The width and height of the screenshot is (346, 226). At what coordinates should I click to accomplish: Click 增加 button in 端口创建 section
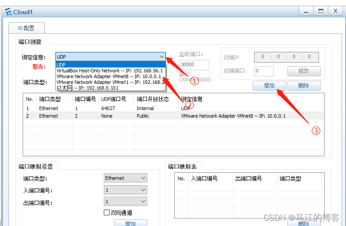[x=269, y=86]
